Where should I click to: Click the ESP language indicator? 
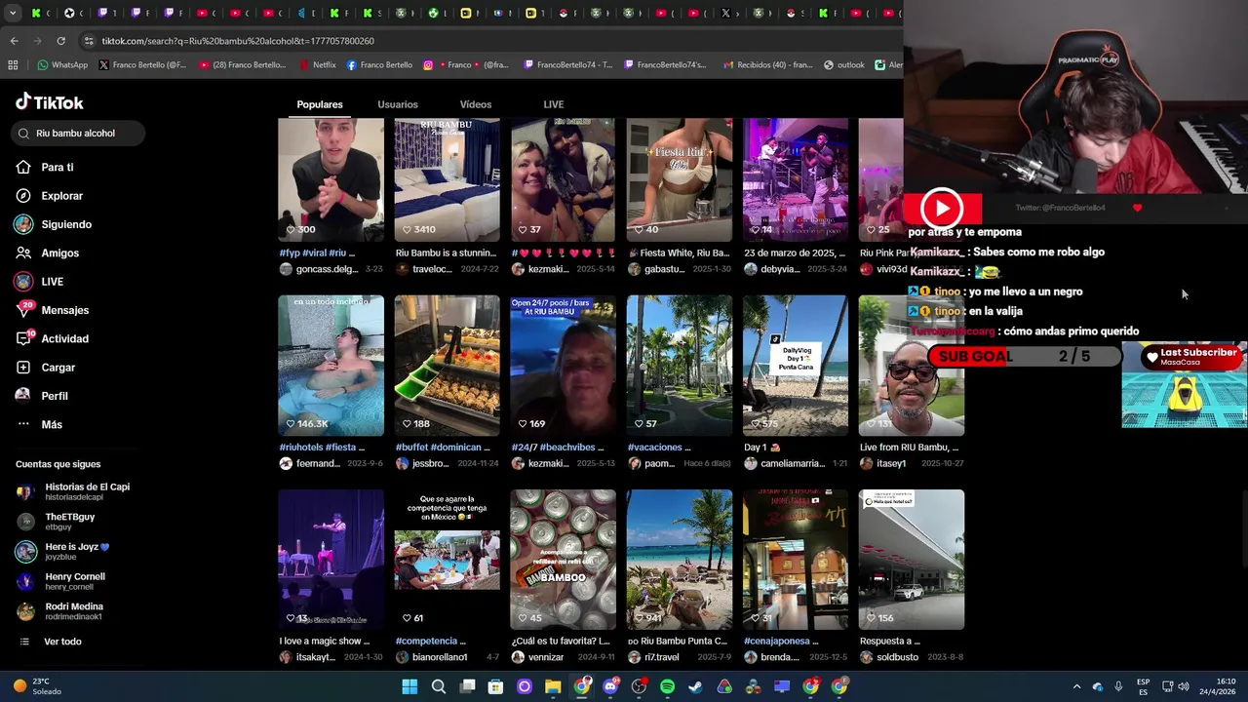coord(1143,686)
